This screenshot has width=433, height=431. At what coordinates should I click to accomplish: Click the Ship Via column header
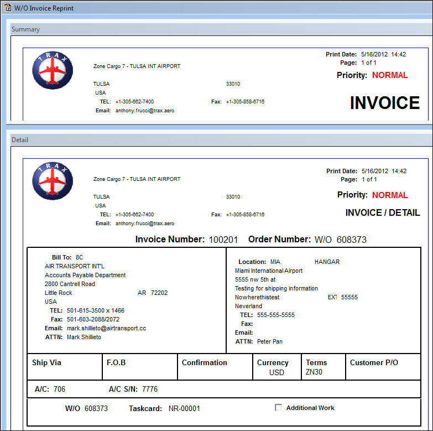46,362
